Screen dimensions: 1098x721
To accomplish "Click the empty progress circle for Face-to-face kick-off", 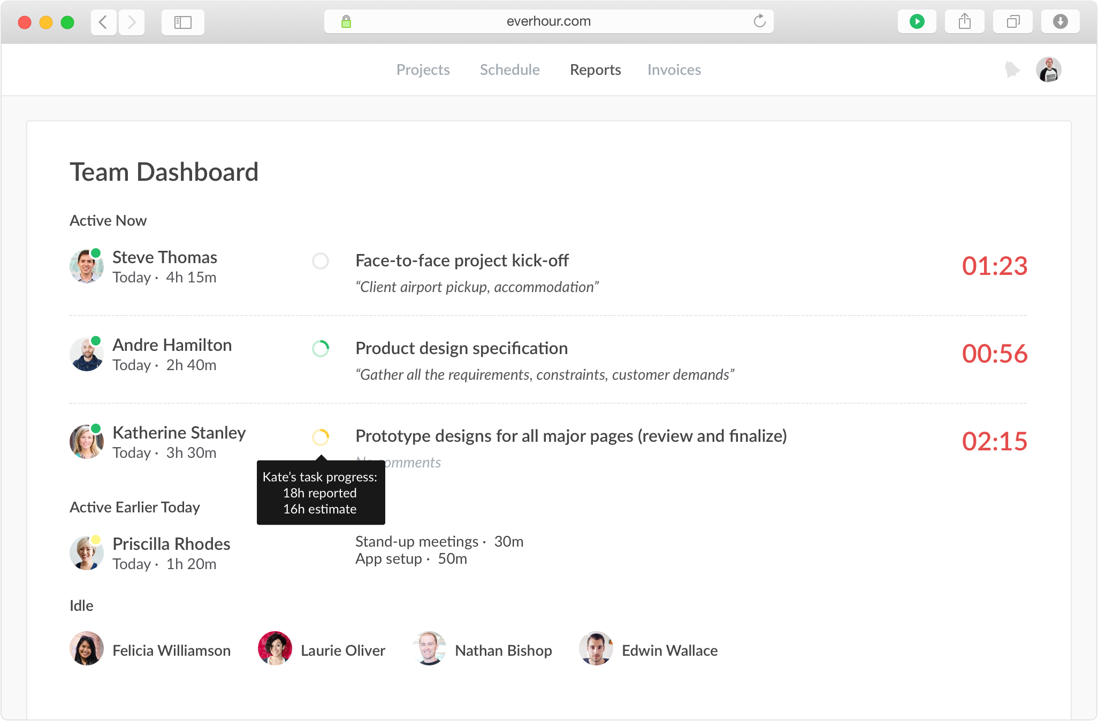I will (321, 261).
